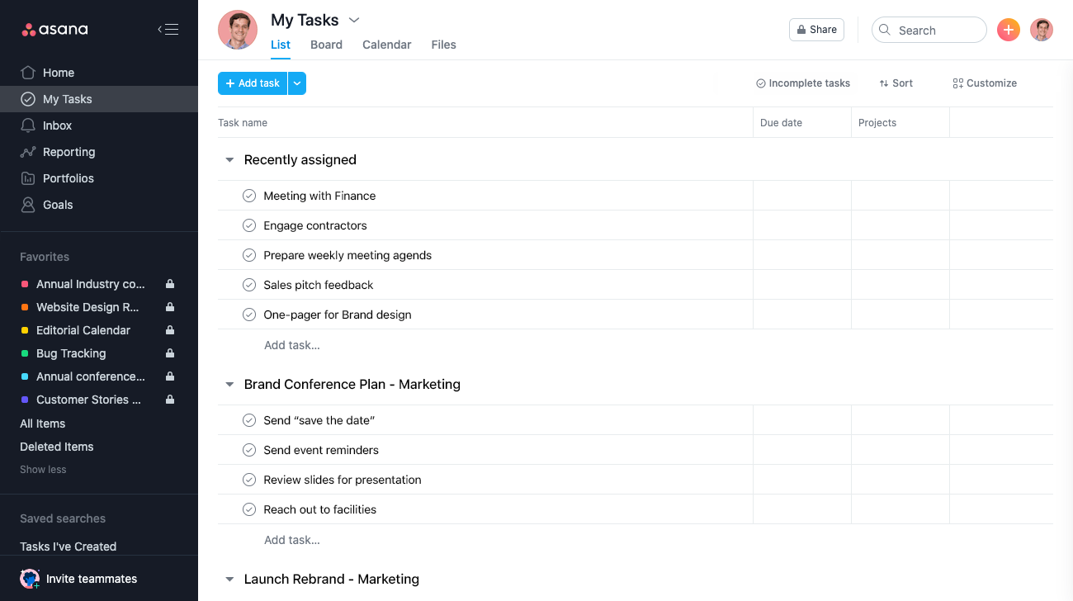Switch to the Board tab
The image size is (1073, 601).
(326, 45)
